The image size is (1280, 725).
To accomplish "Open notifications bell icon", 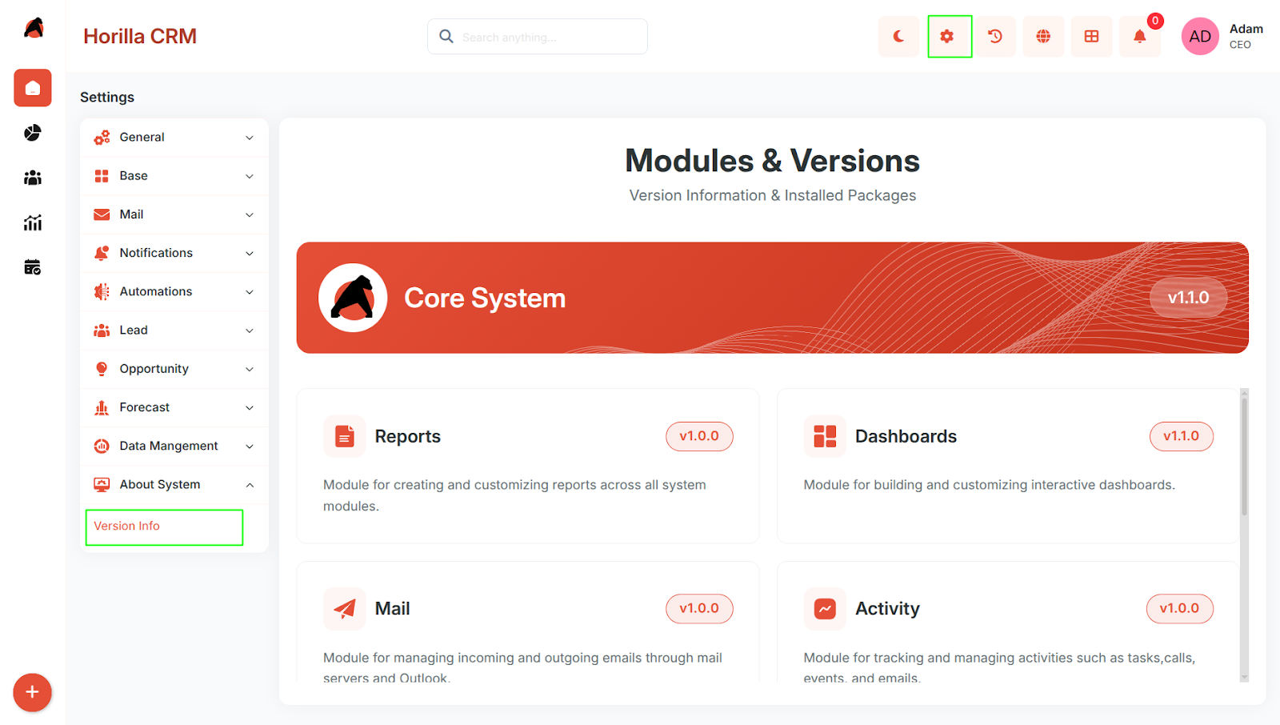I will [x=1140, y=36].
